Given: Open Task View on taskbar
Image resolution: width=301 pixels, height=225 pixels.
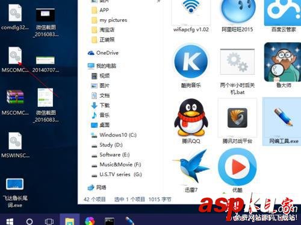Looking at the screenshot, I should tap(49, 221).
